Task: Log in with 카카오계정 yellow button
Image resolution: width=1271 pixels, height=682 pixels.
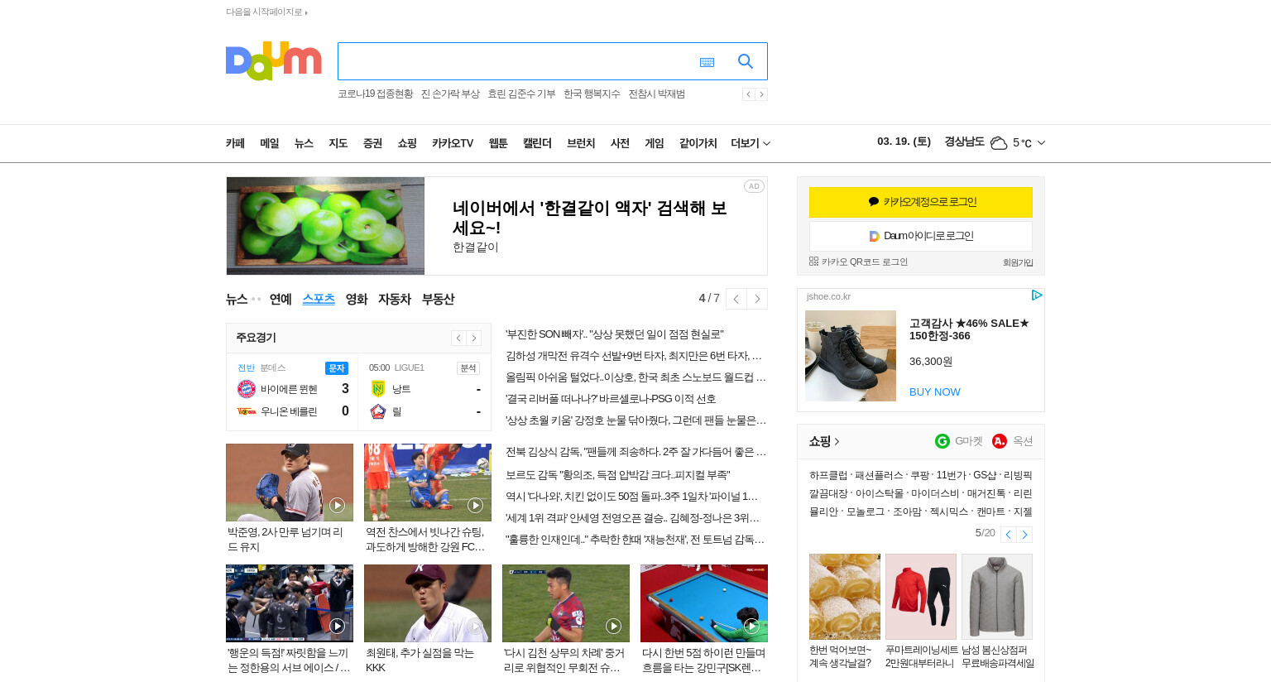Action: click(921, 202)
